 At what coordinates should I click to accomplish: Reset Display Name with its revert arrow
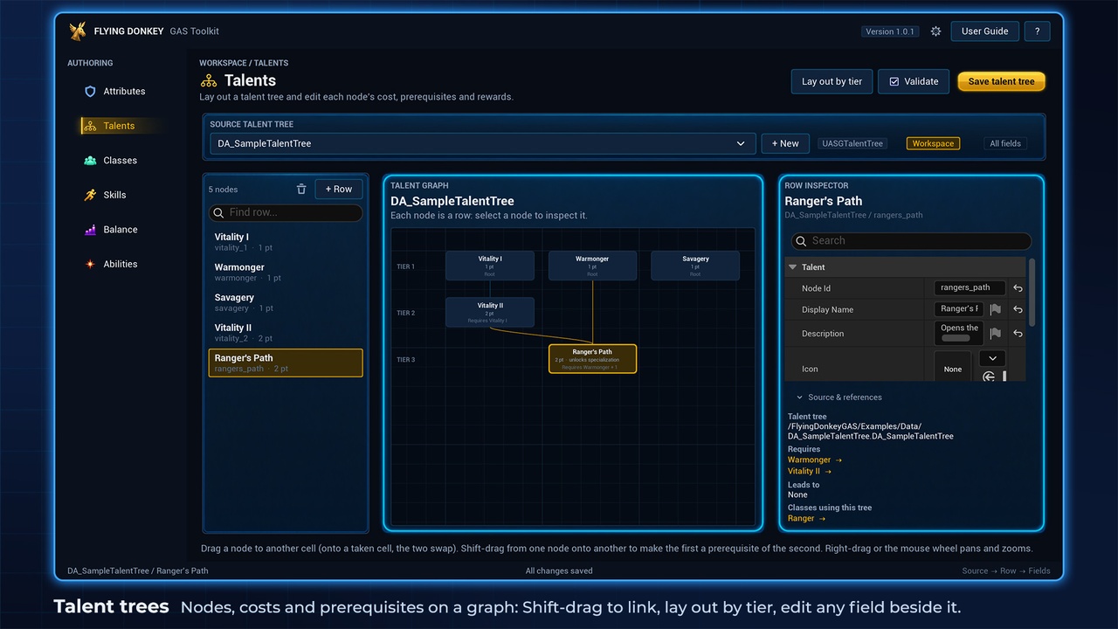1018,309
